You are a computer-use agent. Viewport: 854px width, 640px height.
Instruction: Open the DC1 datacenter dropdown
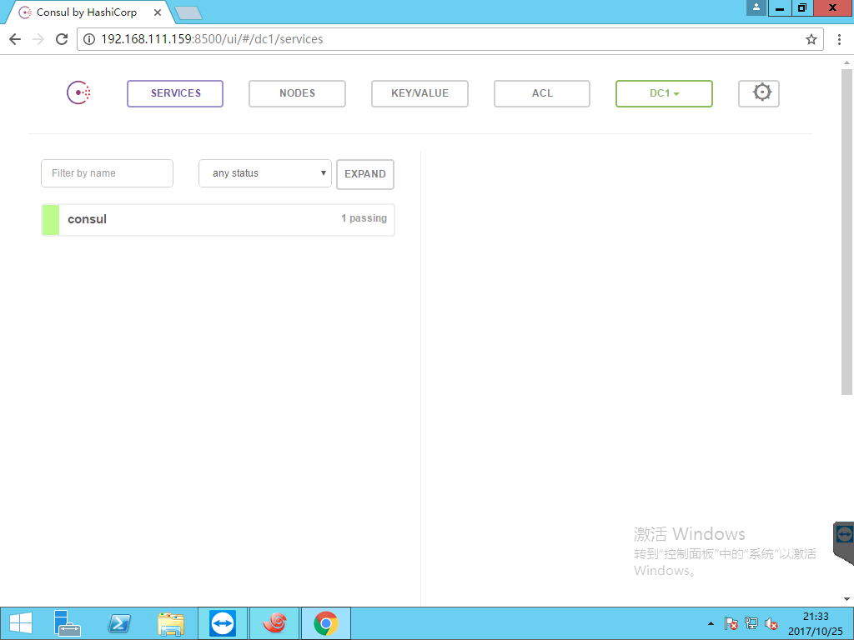coord(664,93)
